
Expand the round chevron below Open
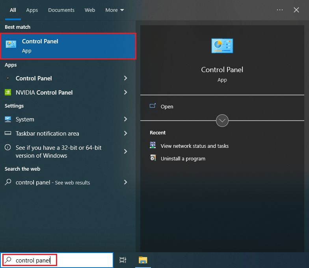[x=222, y=121]
